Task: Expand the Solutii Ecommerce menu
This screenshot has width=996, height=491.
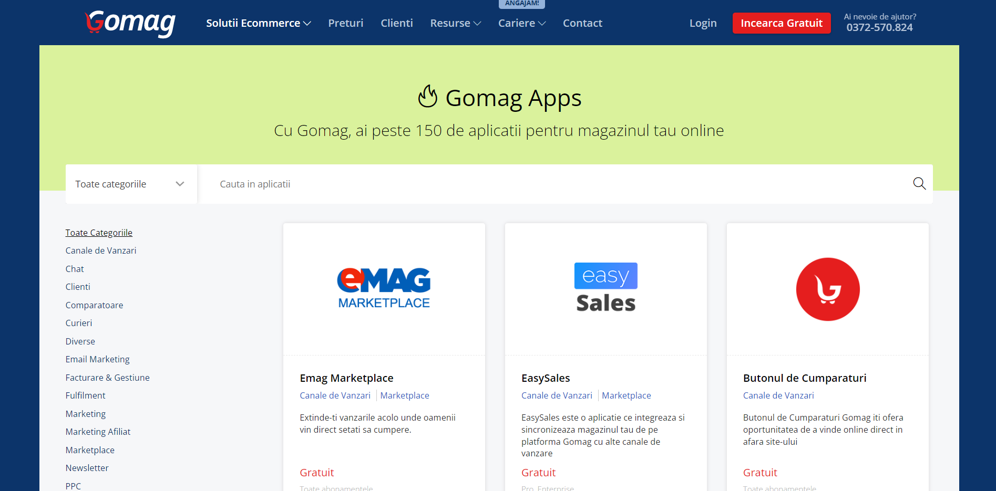Action: (x=259, y=23)
